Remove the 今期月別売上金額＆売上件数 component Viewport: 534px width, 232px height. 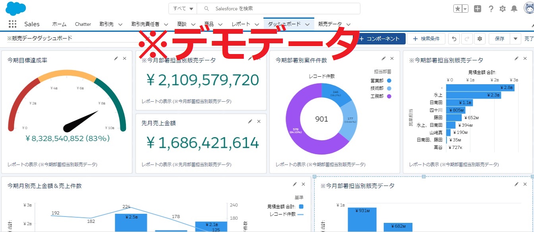click(303, 184)
